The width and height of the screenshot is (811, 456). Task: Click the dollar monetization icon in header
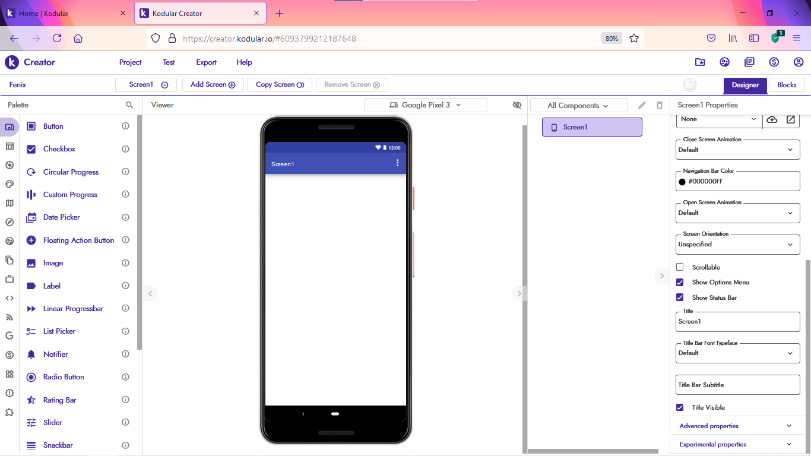[774, 62]
